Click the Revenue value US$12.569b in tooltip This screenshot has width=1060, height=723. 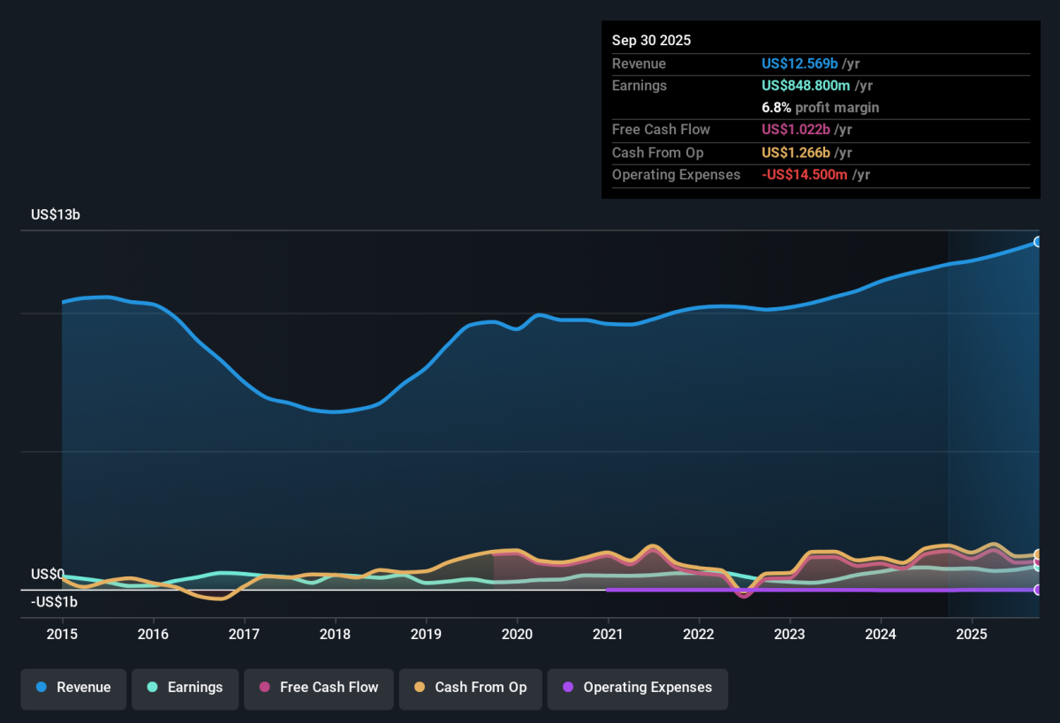click(x=799, y=64)
